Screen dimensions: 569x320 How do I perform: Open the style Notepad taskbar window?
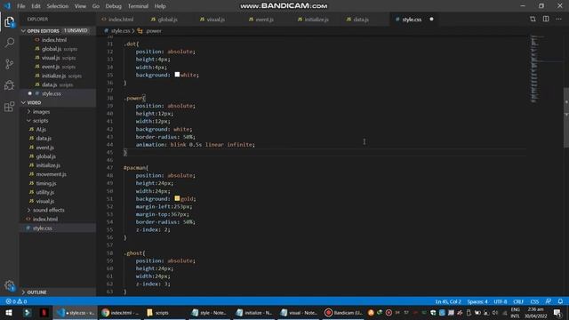(x=209, y=312)
